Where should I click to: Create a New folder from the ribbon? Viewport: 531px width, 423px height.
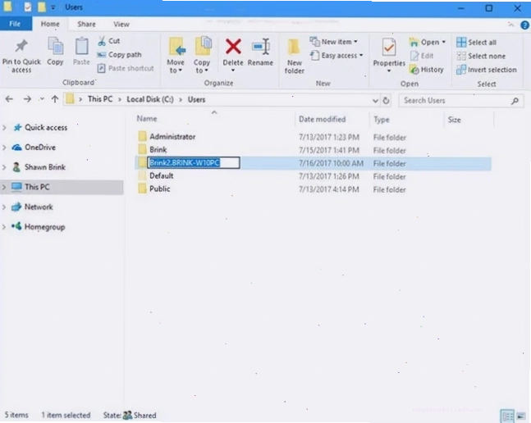[295, 56]
